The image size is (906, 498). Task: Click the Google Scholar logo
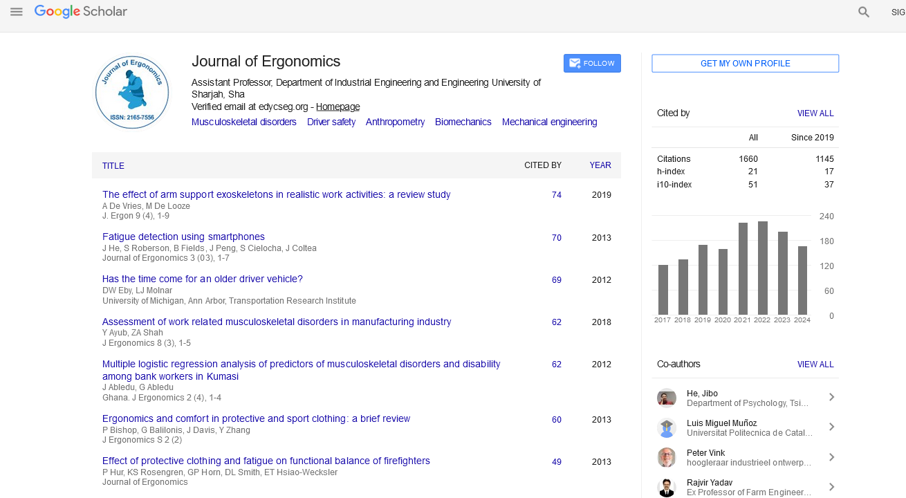pyautogui.click(x=81, y=12)
